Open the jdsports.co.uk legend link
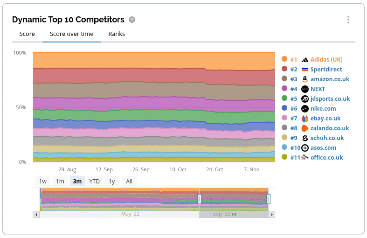The height and width of the screenshot is (238, 367). point(330,99)
